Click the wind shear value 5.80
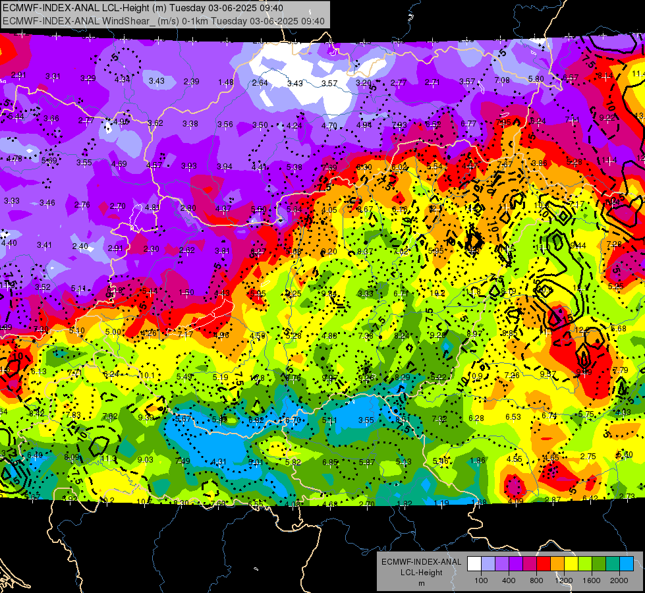Image resolution: width=645 pixels, height=593 pixels. coord(536,79)
